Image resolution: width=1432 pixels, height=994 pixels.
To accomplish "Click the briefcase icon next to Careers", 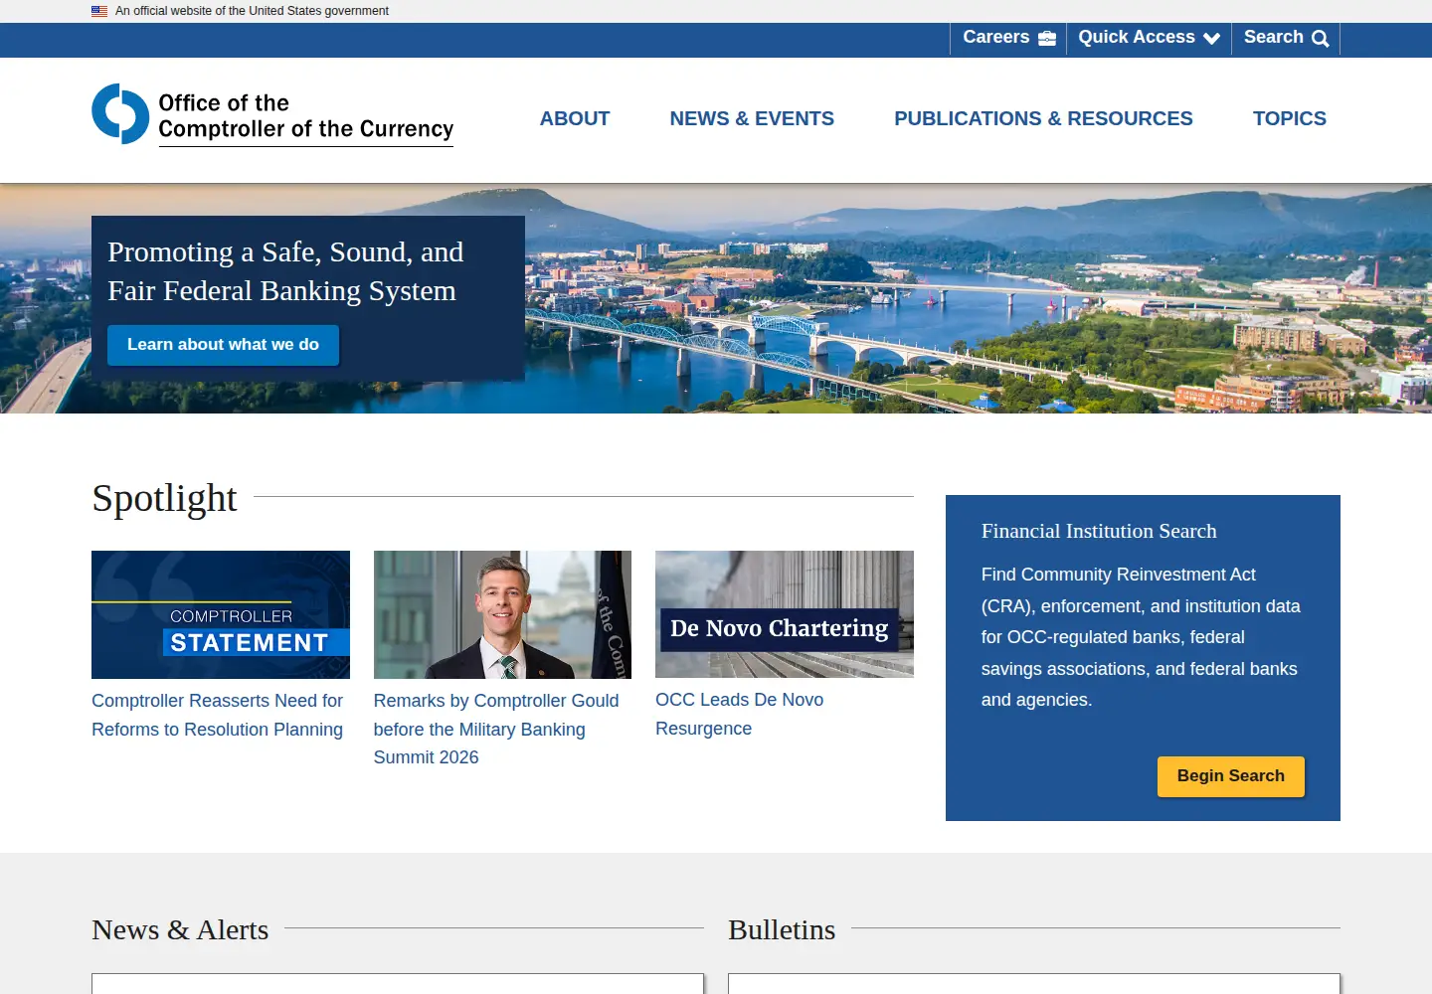I will pos(1047,38).
